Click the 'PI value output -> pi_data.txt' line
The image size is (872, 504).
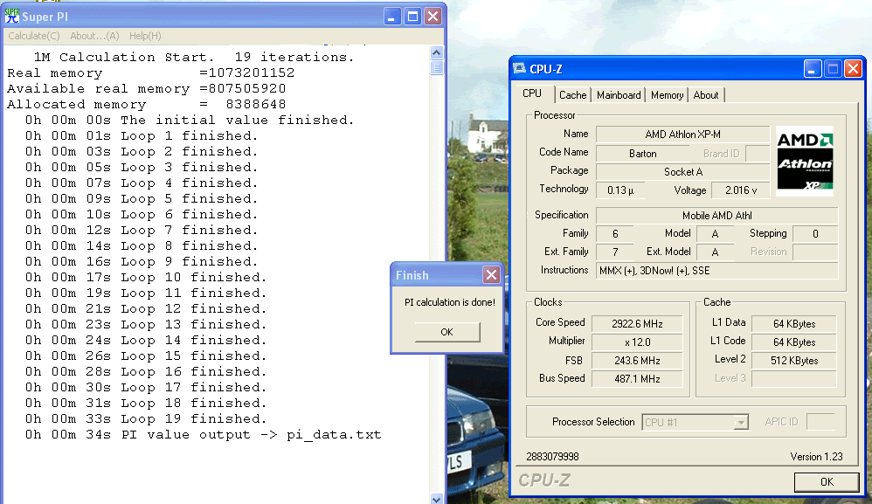(203, 434)
